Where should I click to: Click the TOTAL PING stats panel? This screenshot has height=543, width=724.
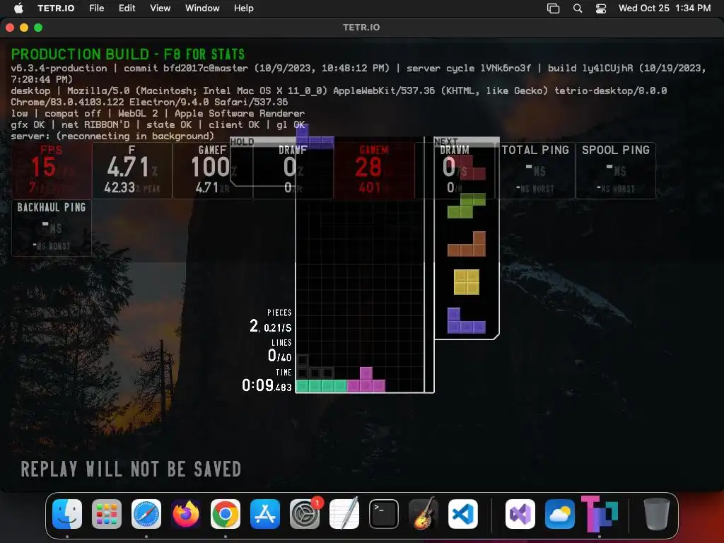535,170
